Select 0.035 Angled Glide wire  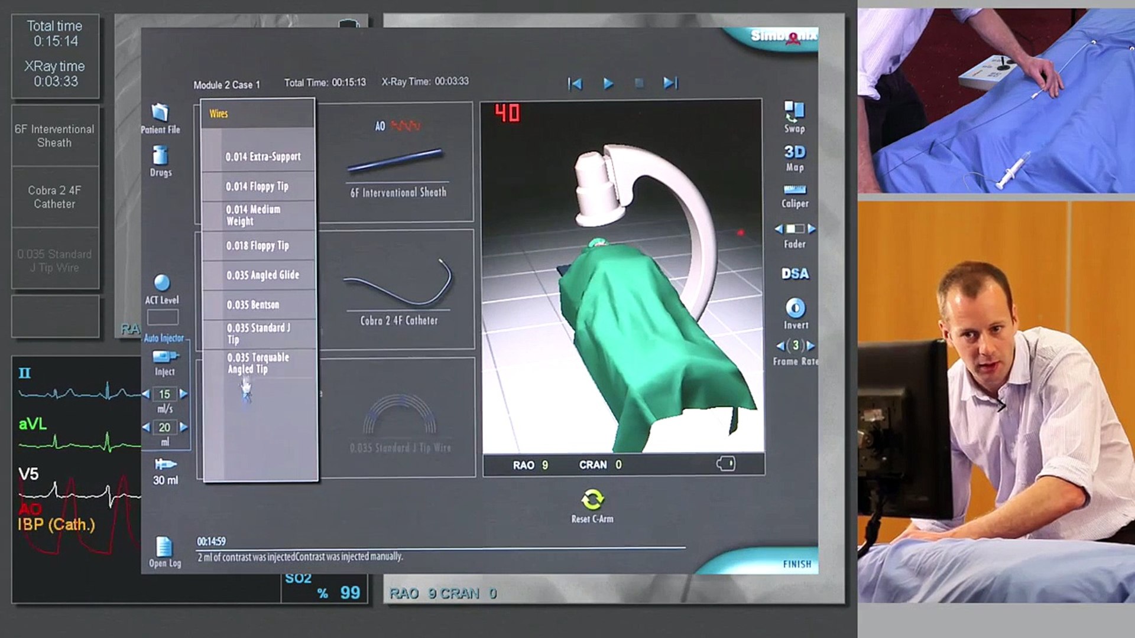click(x=259, y=275)
